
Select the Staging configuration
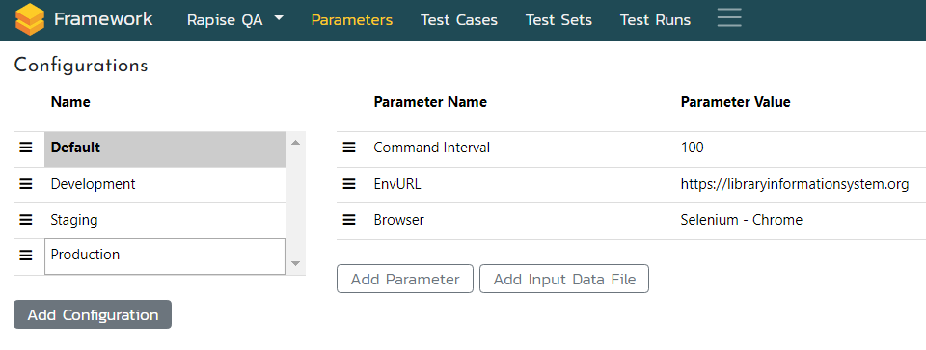point(165,221)
